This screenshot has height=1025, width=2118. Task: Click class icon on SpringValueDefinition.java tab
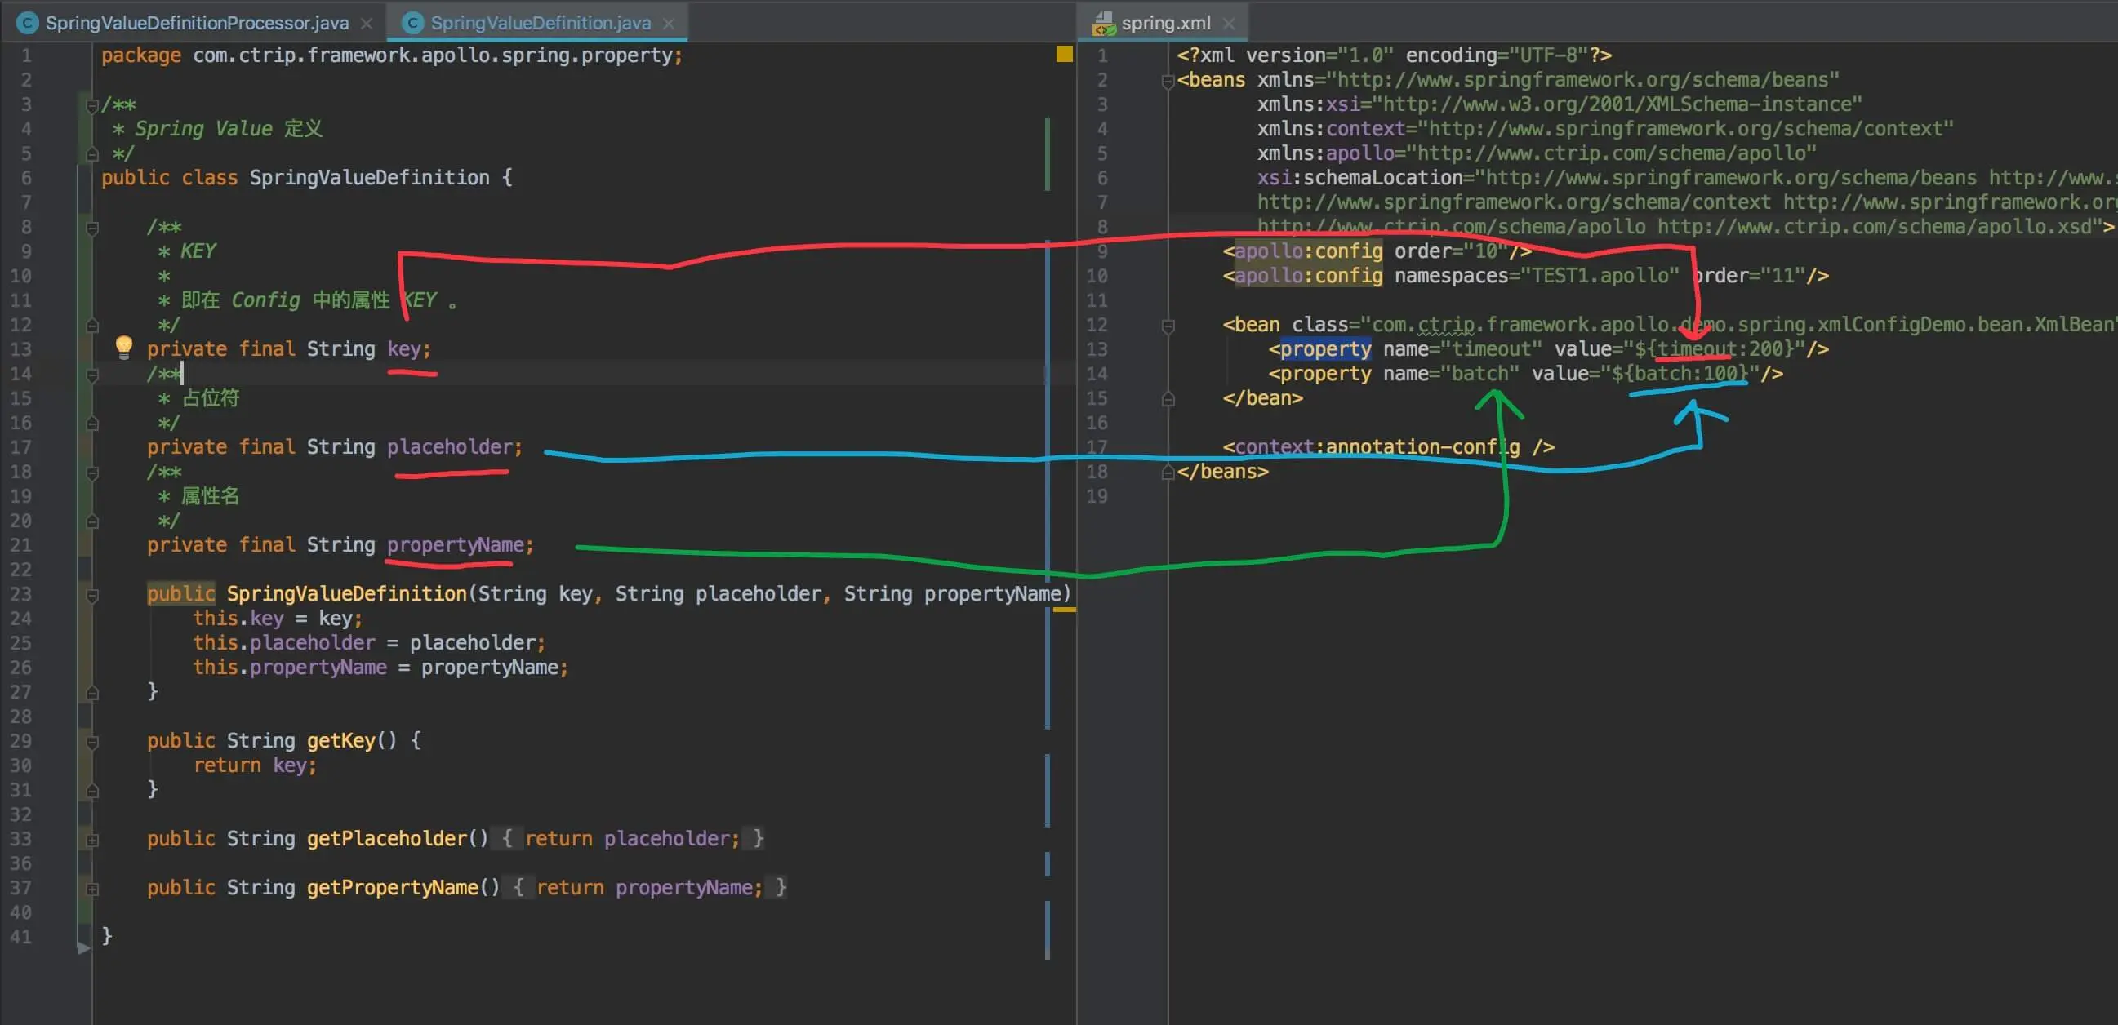(413, 23)
